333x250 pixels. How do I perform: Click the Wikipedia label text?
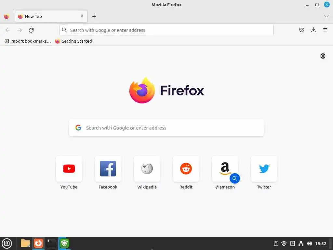click(x=147, y=187)
